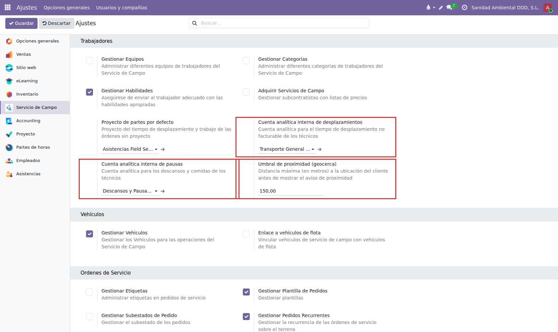
Task: Open Sitio web settings in sidebar
Action: tap(35, 68)
